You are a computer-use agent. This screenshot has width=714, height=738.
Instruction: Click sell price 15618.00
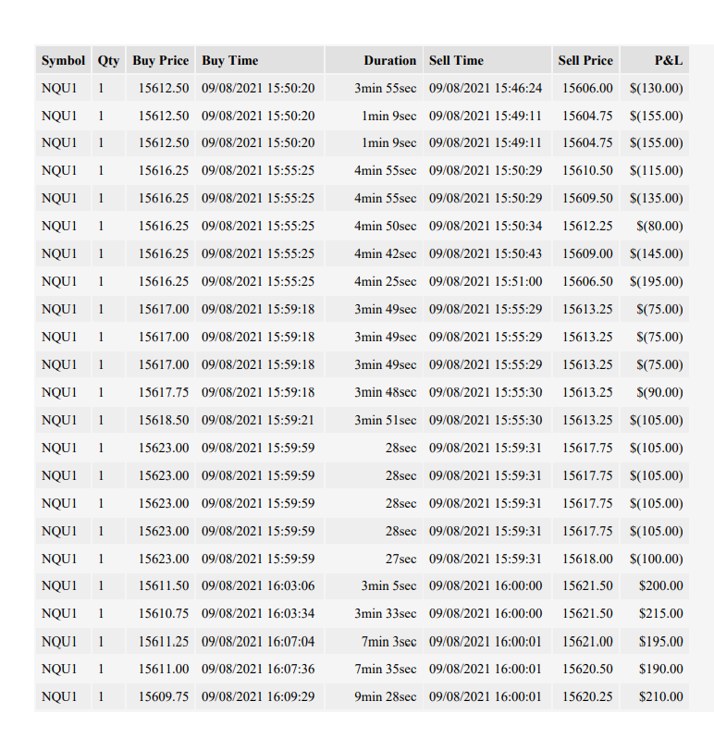[x=587, y=559]
